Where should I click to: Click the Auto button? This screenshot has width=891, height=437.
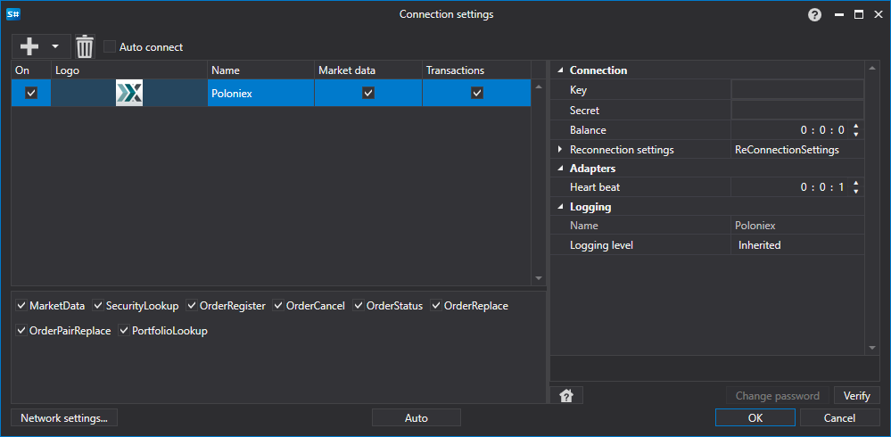pos(416,418)
